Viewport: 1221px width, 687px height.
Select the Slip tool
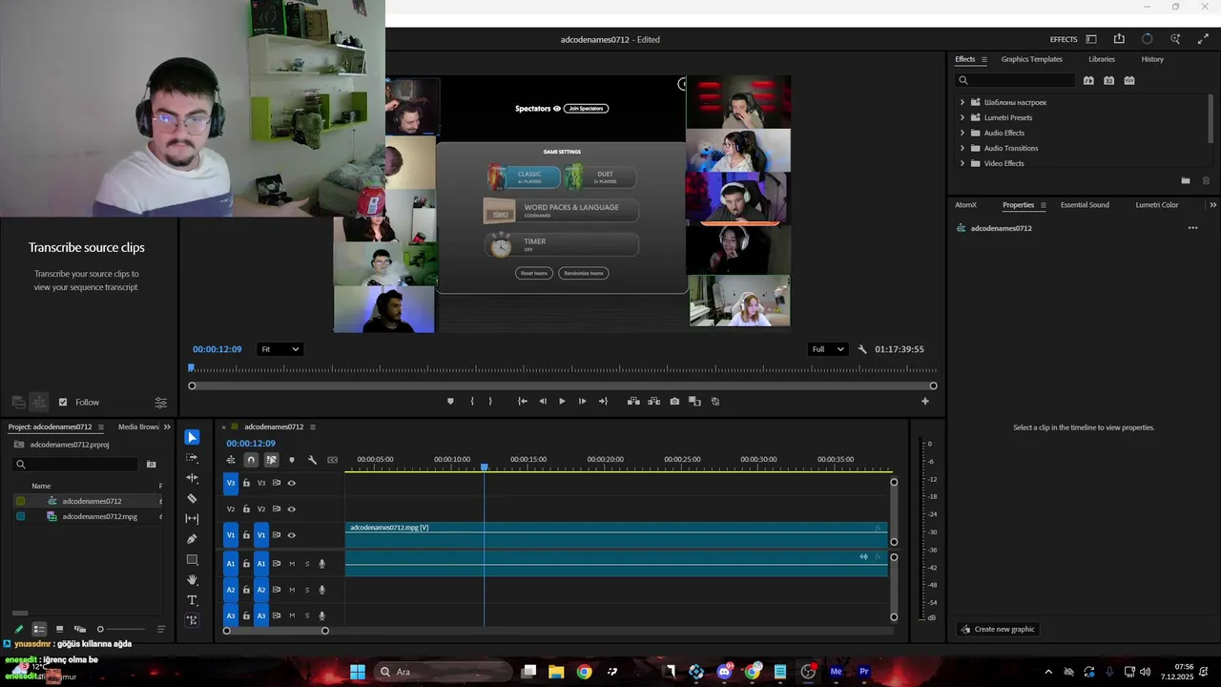pos(192,518)
